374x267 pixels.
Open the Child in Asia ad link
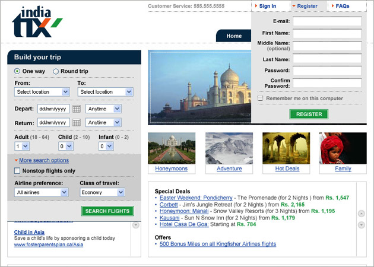29,232
